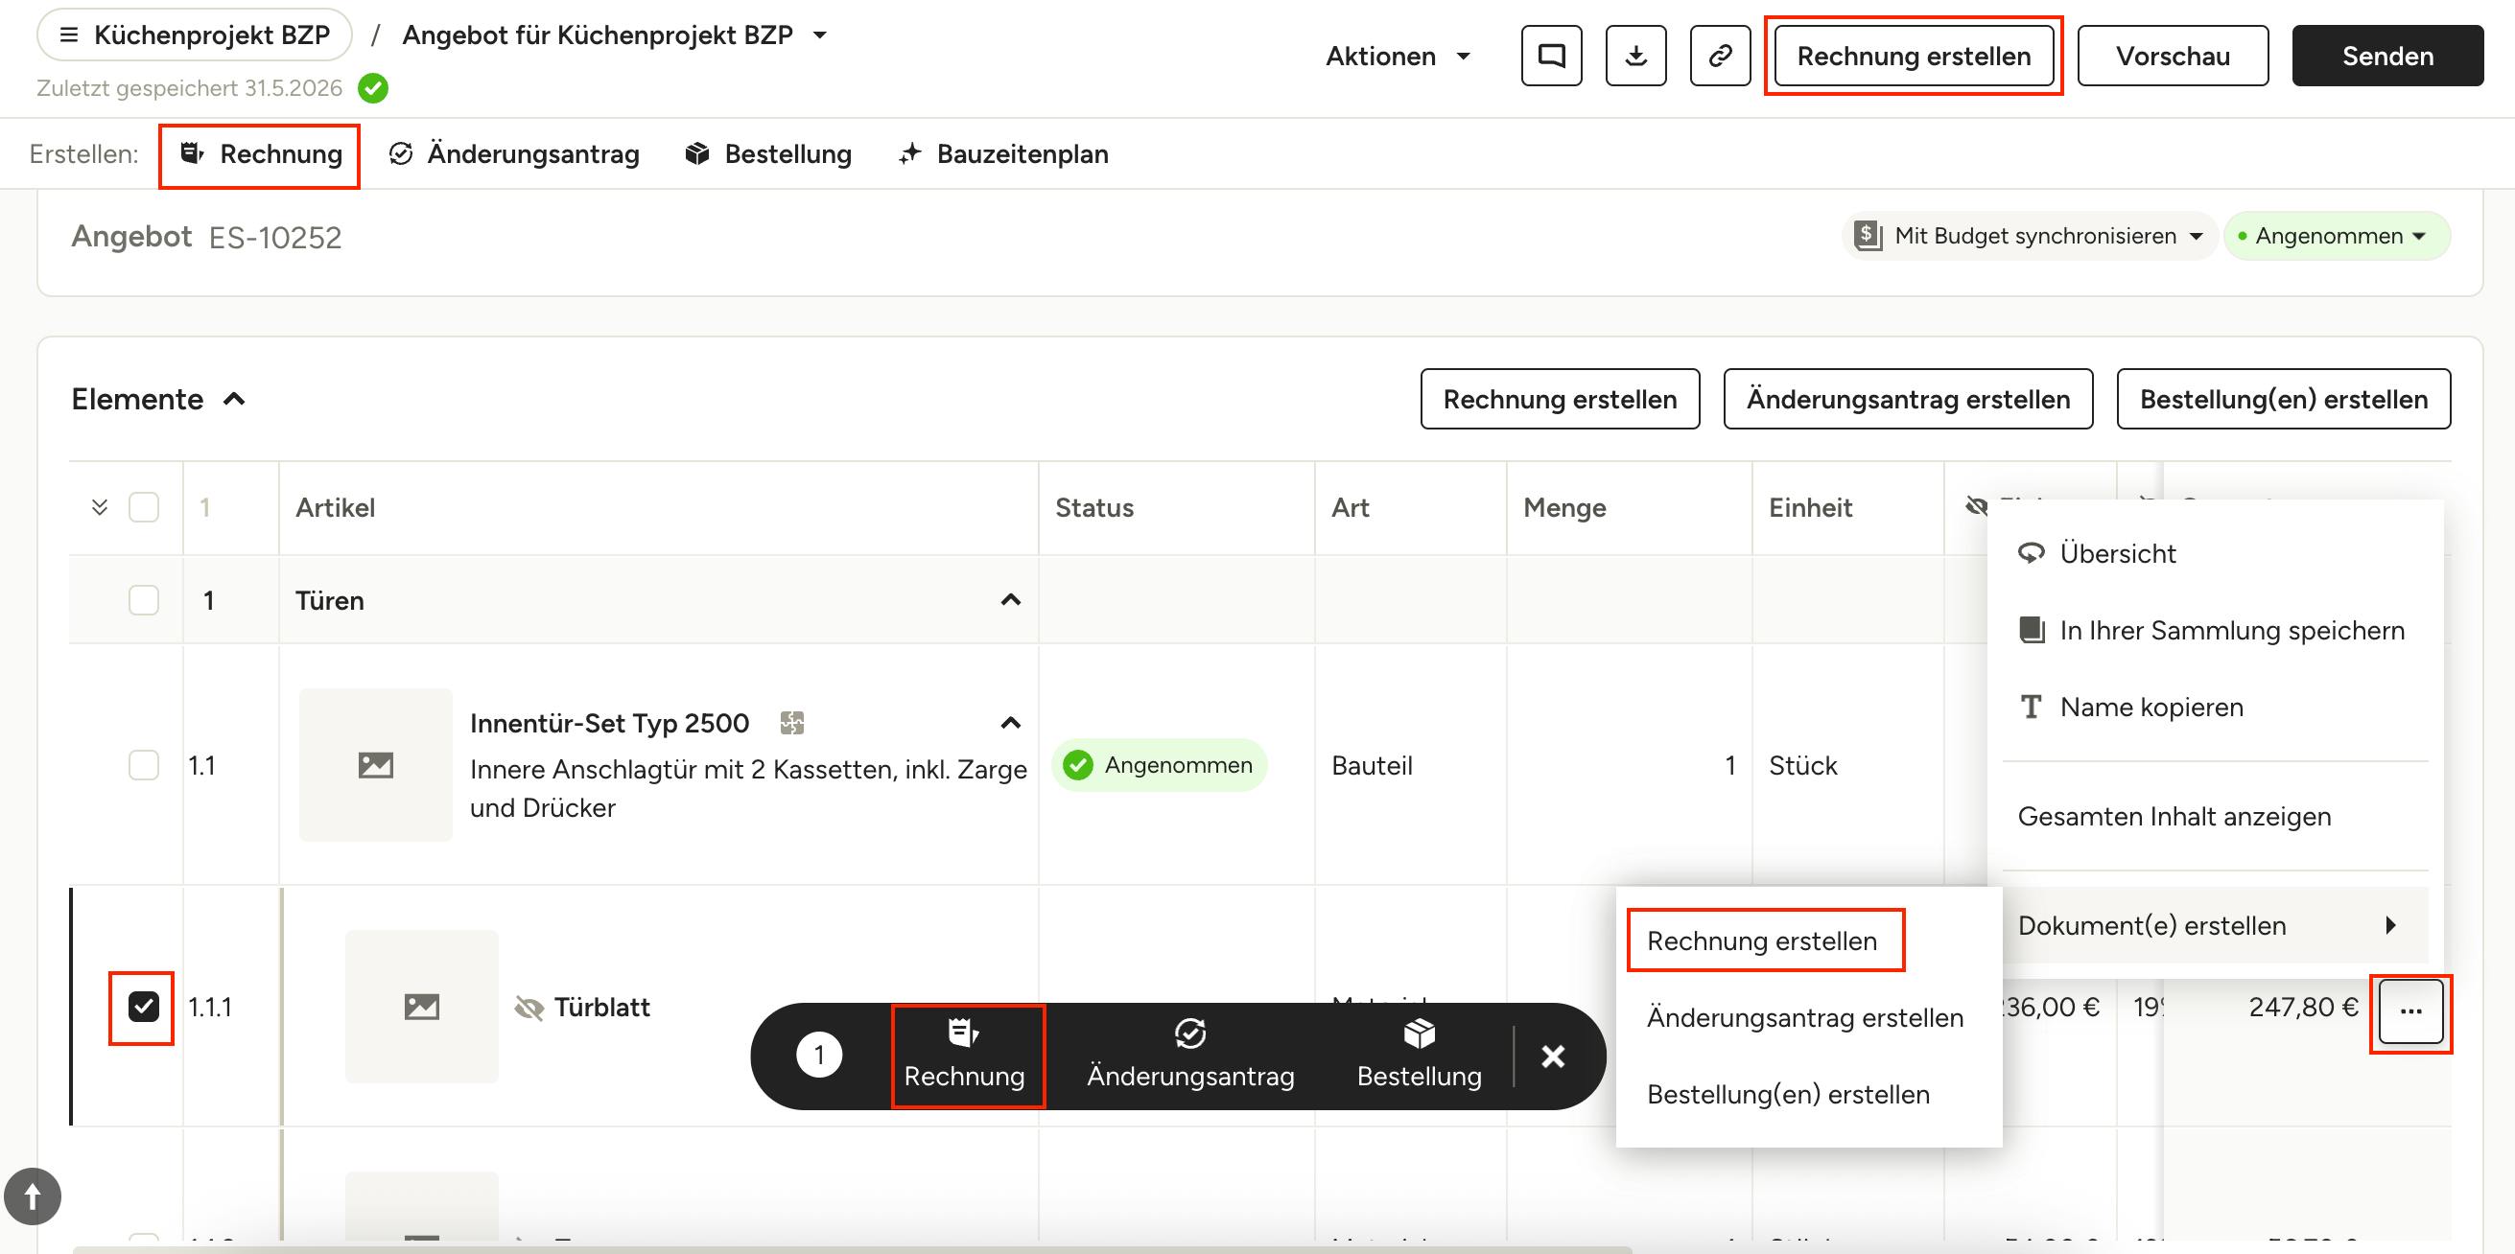Click green saved checkmark icon
This screenshot has height=1254, width=2515.
373,88
